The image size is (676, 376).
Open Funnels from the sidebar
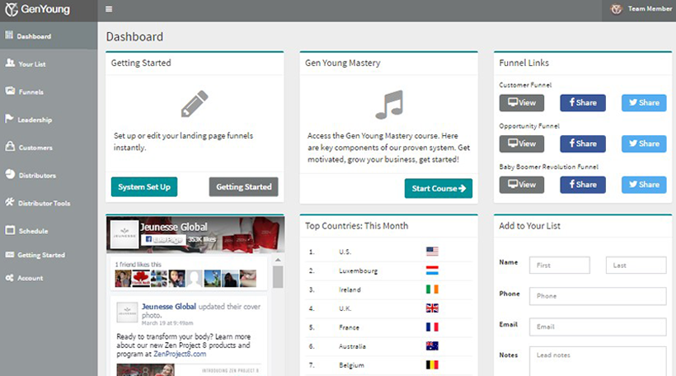coord(31,92)
